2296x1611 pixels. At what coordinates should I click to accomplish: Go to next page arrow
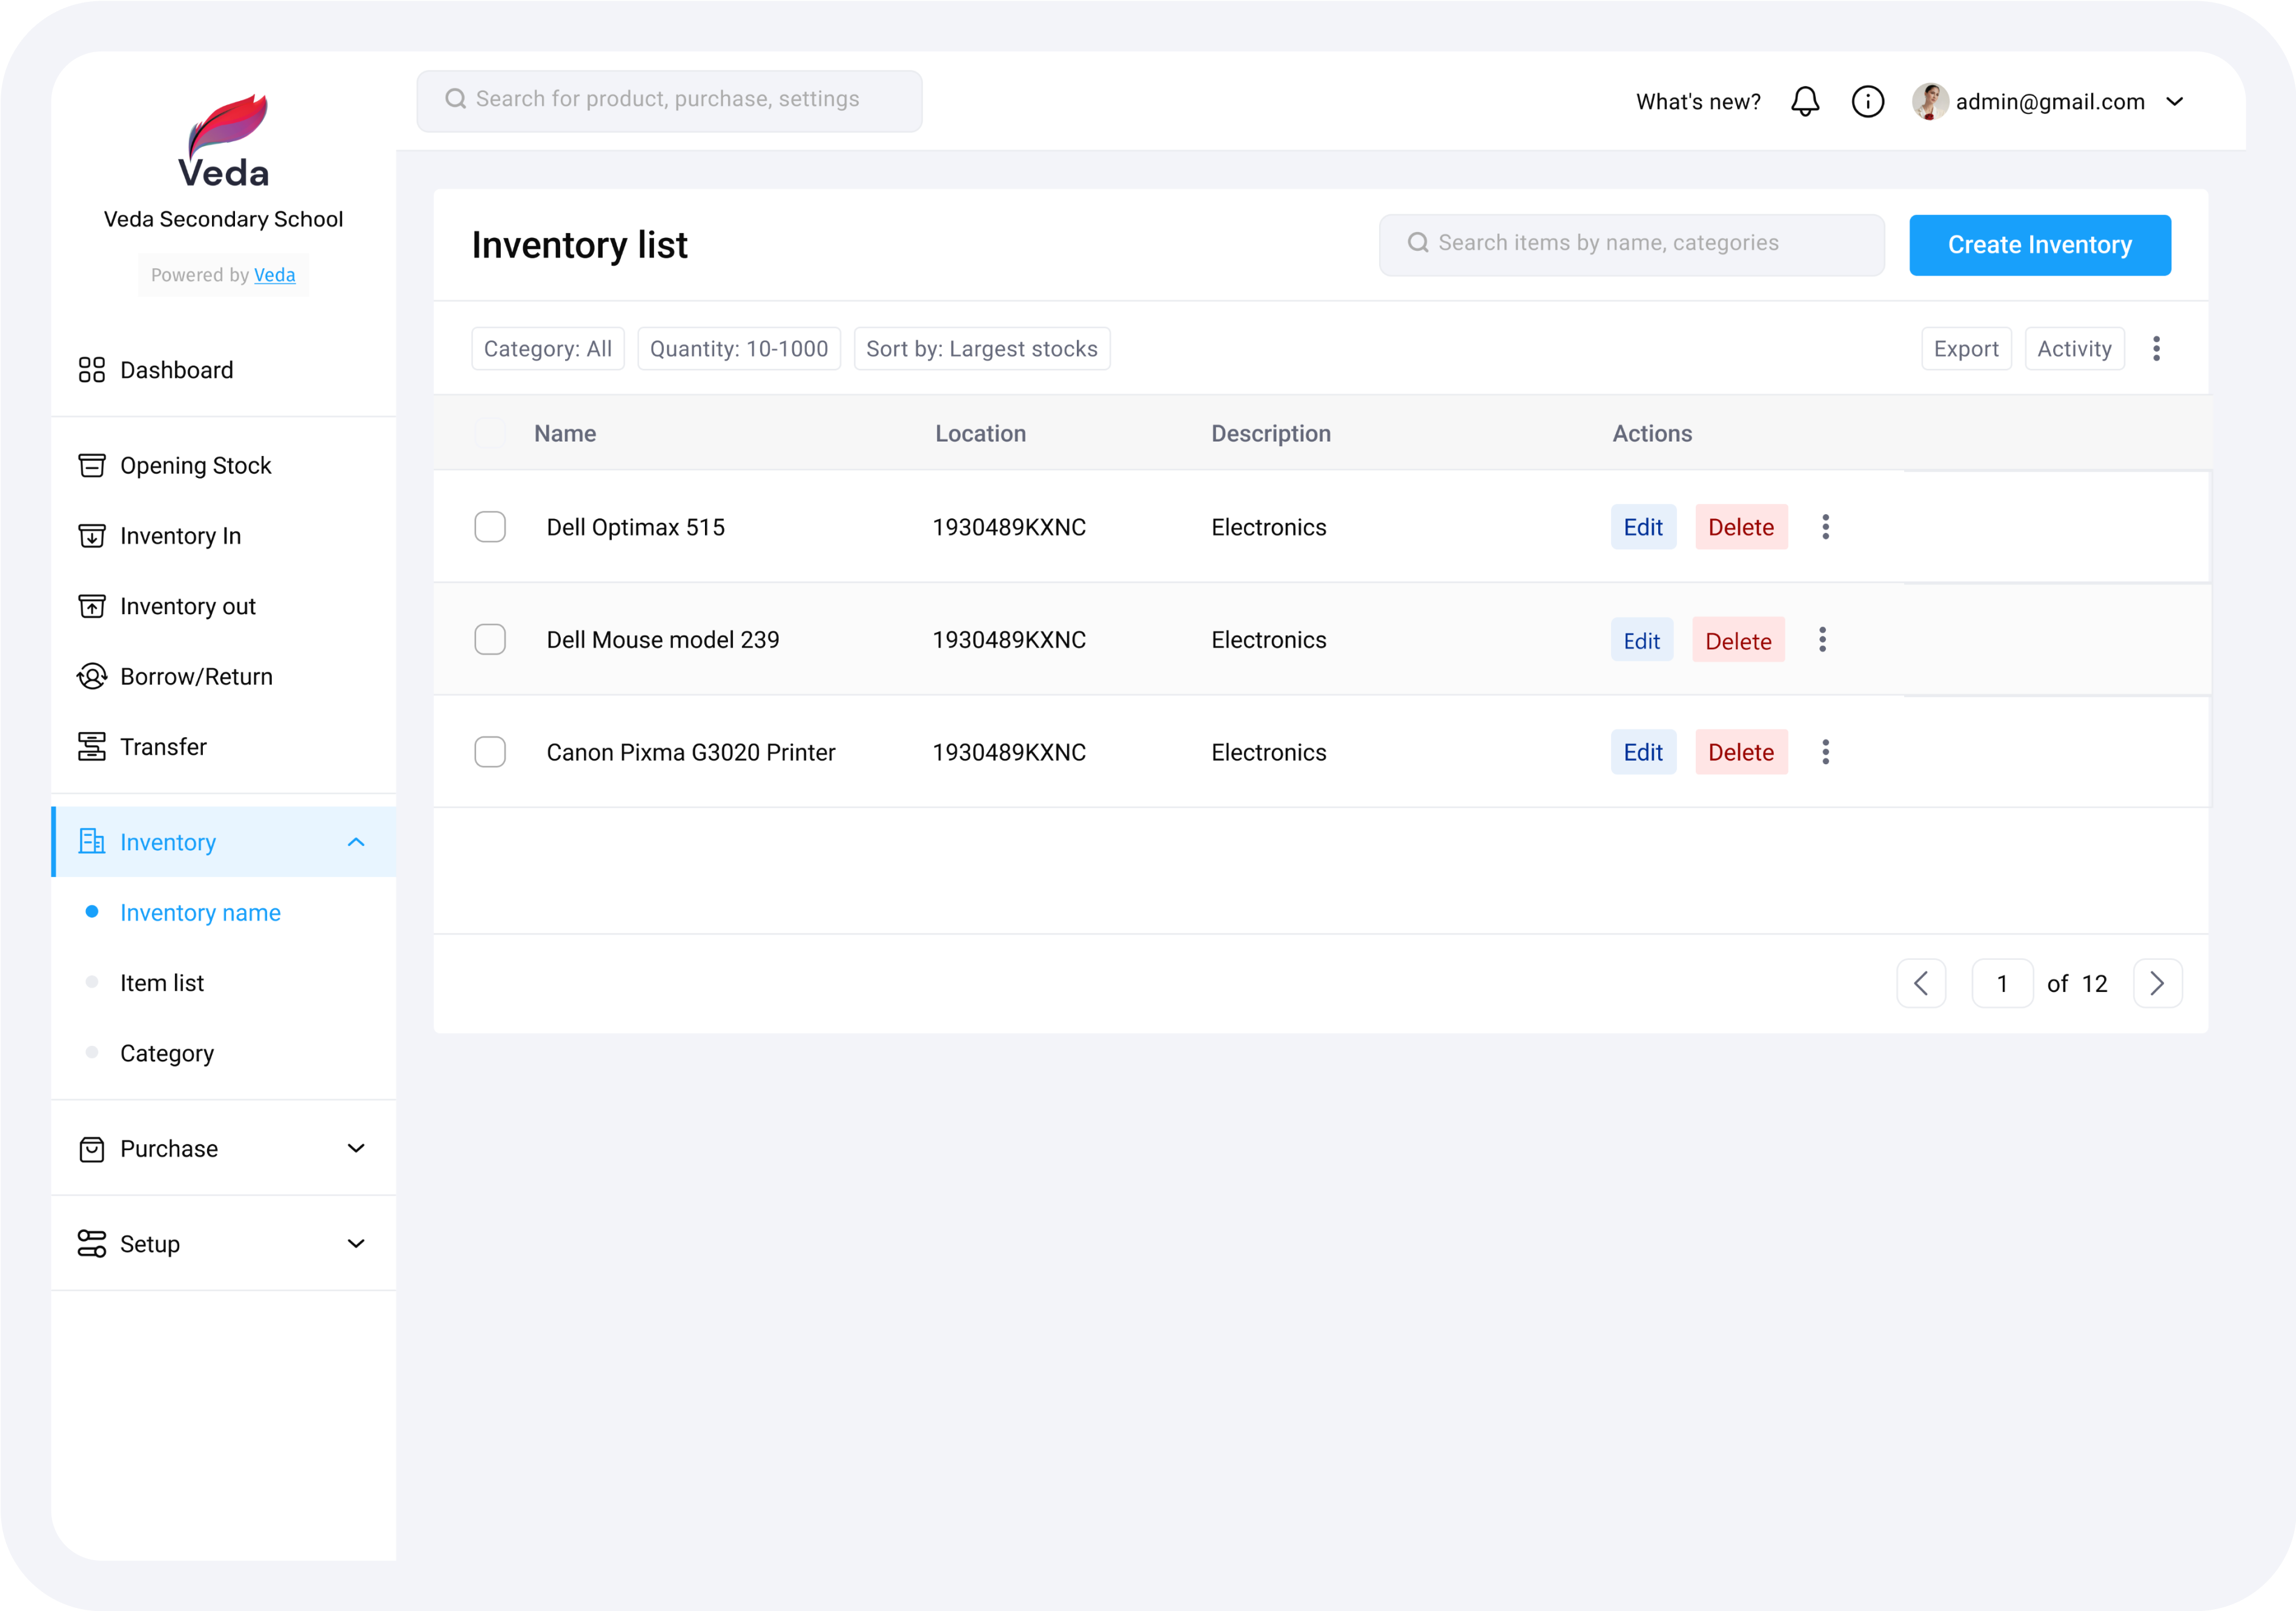(x=2157, y=983)
